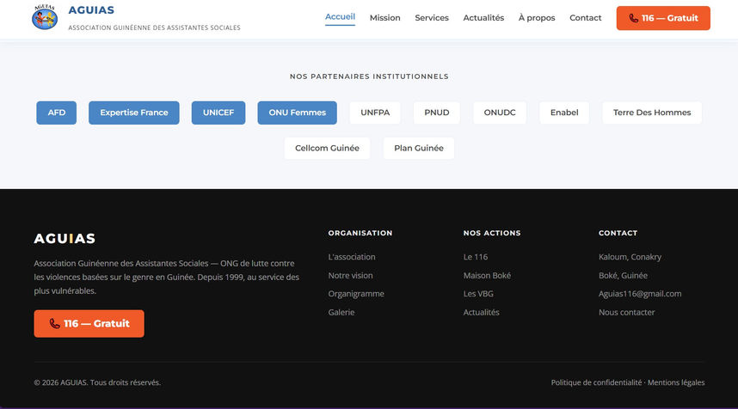Click the ORGANISATION footer column heading
Screen dimensions: 738x409
(360, 233)
